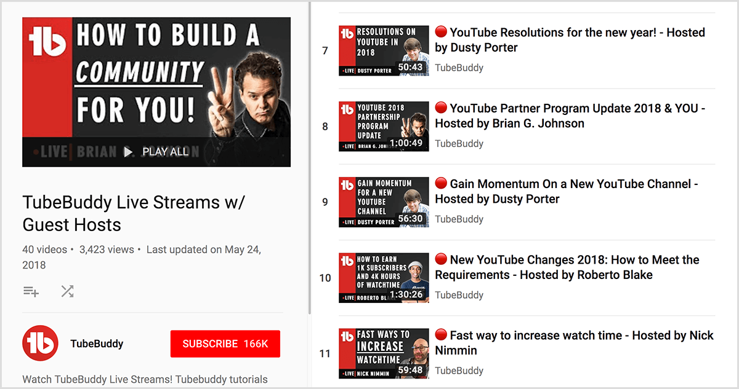Click the 59:48 duration badge

410,370
